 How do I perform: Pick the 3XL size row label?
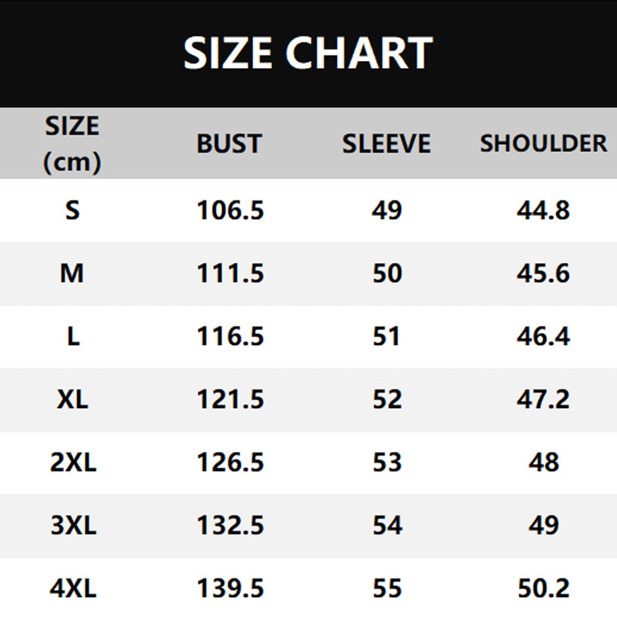72,526
